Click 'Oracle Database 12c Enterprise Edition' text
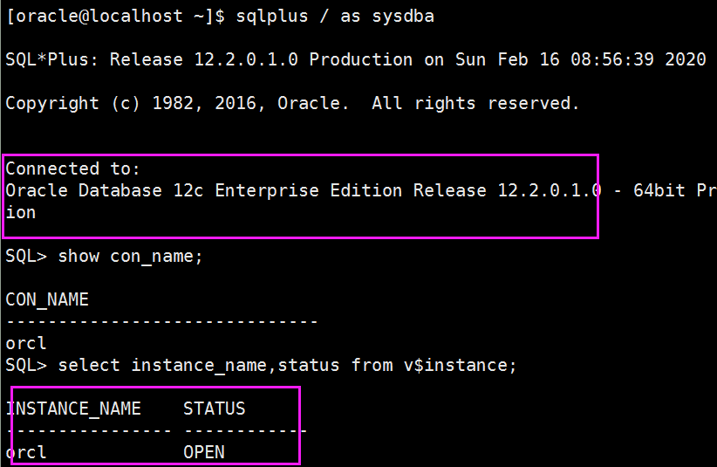This screenshot has height=467, width=717. point(203,190)
